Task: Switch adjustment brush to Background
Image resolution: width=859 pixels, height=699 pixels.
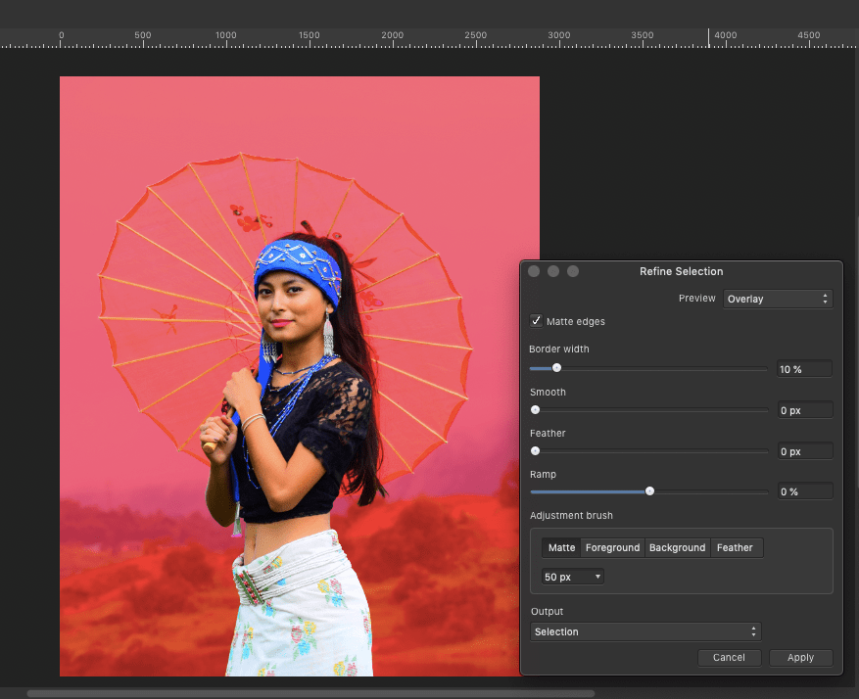Action: click(x=677, y=548)
